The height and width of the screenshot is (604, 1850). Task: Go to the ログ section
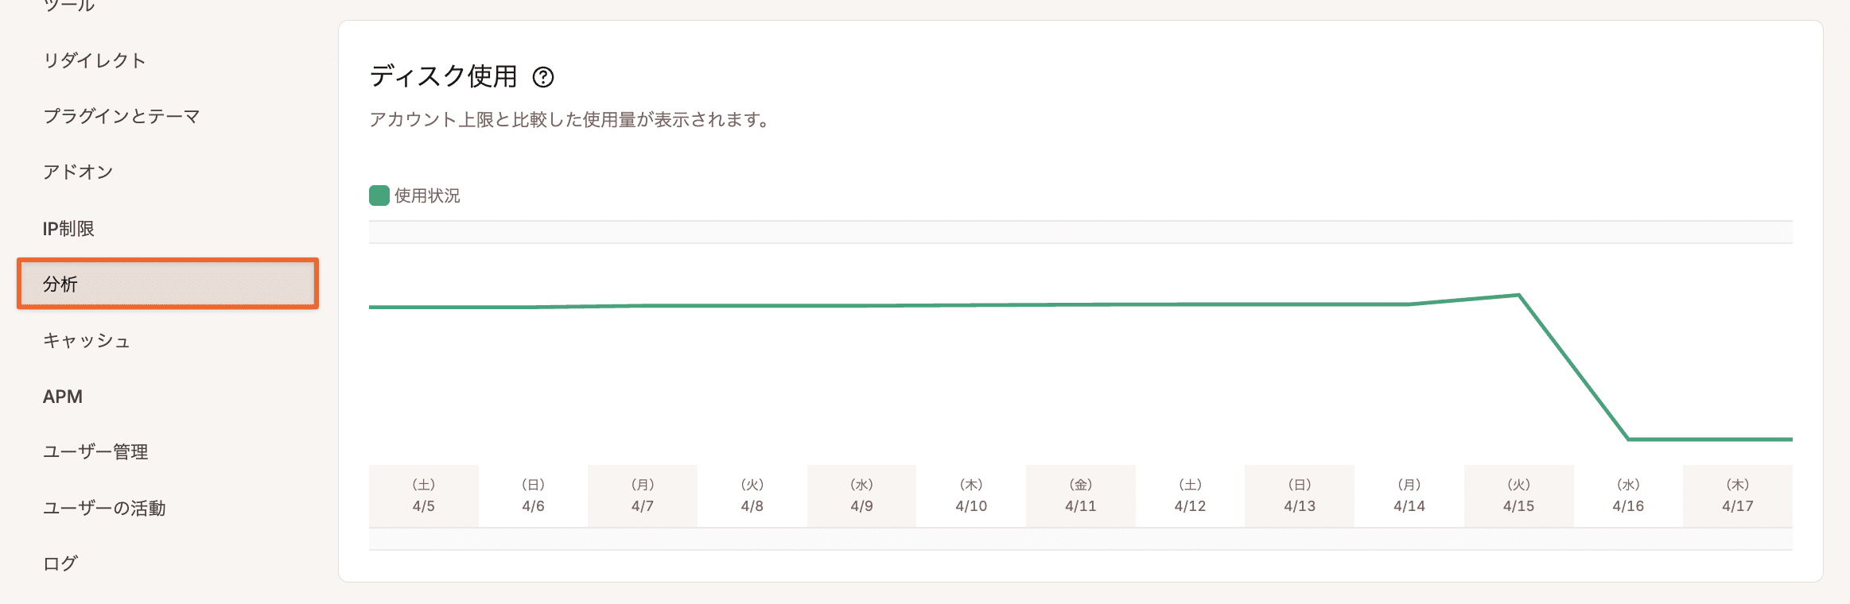click(60, 563)
